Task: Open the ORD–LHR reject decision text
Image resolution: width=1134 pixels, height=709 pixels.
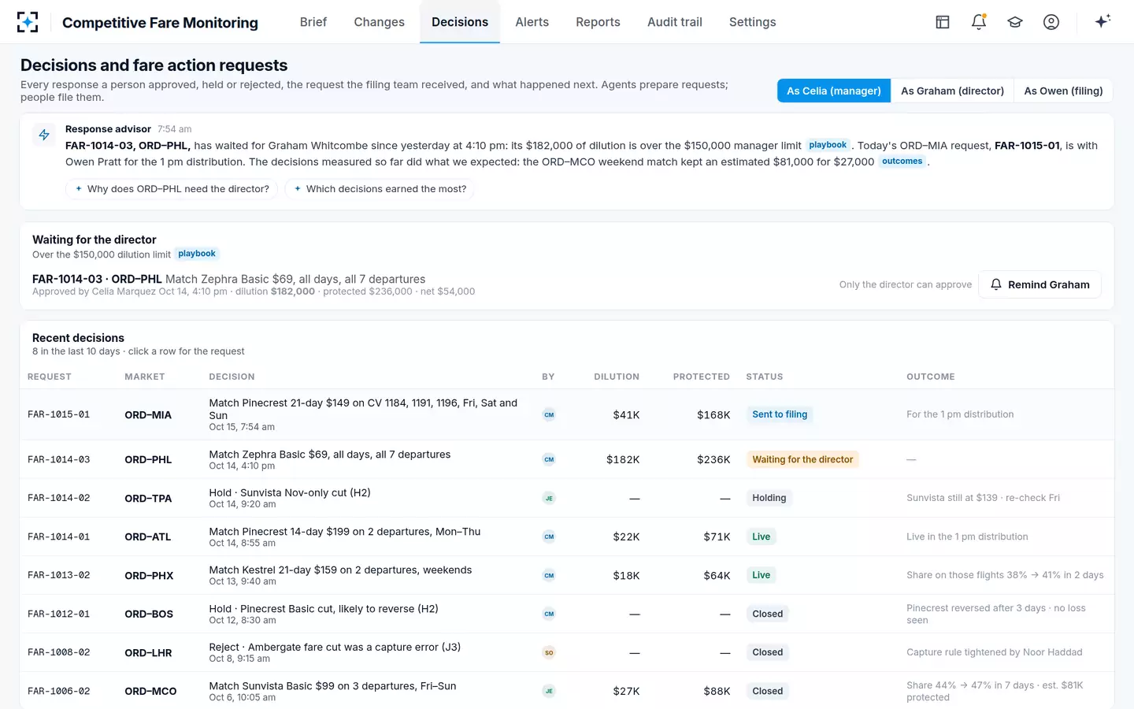Action: [x=335, y=647]
